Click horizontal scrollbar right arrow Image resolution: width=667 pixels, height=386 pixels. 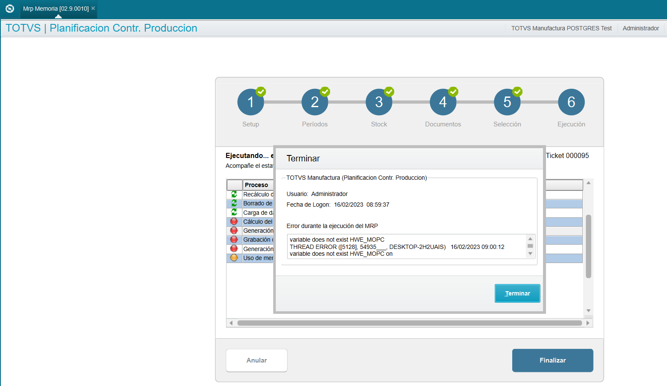pos(588,323)
